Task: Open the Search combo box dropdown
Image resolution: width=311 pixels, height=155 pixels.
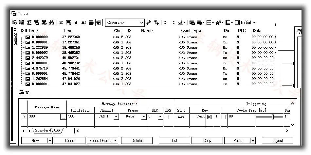Action: pyautogui.click(x=142, y=23)
